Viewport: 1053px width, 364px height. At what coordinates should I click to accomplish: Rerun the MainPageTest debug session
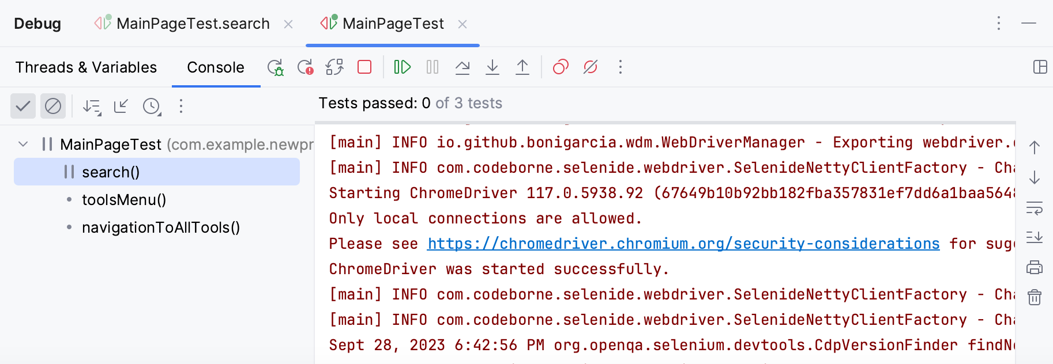(276, 67)
